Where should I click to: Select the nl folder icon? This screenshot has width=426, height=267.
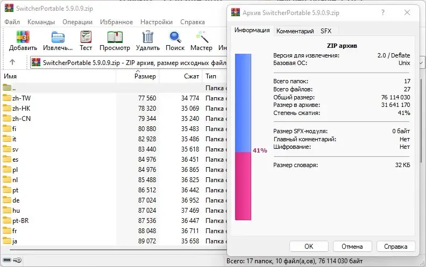tap(7, 179)
